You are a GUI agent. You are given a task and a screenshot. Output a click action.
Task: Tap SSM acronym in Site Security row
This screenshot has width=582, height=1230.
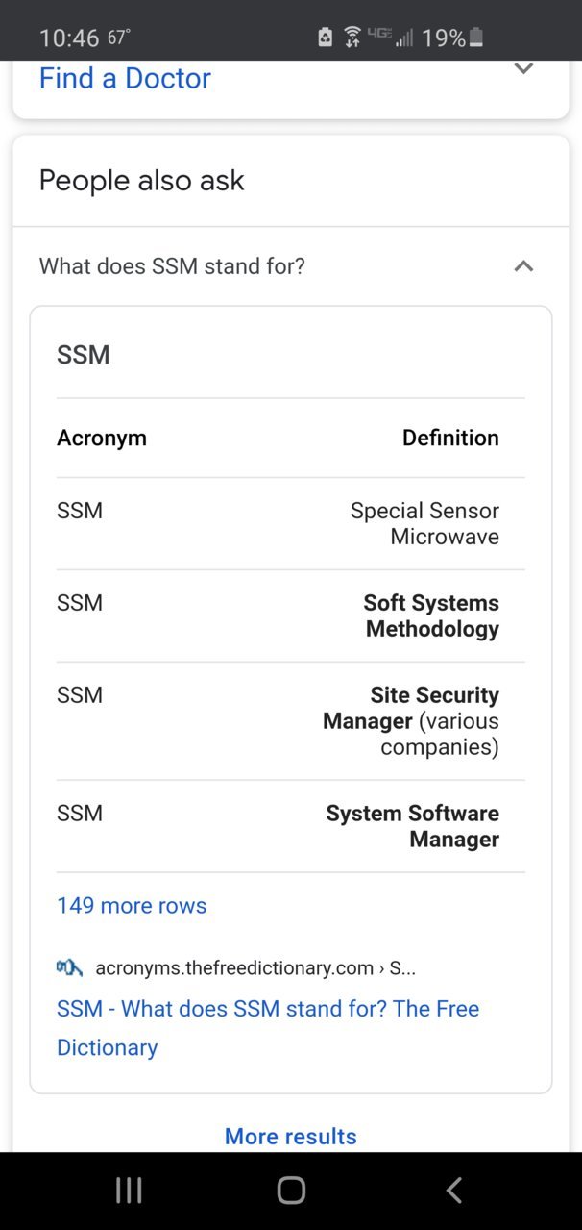(x=80, y=695)
